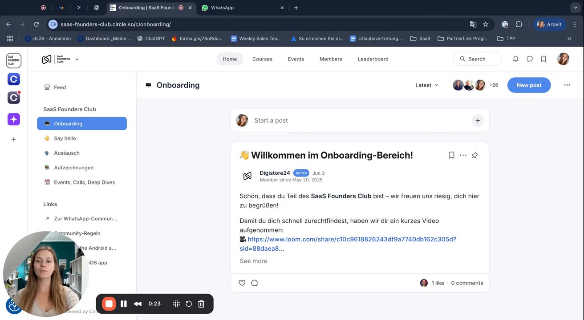Screen dimensions: 584x320
Task: Open direct messages chat bubble
Action: (x=530, y=59)
